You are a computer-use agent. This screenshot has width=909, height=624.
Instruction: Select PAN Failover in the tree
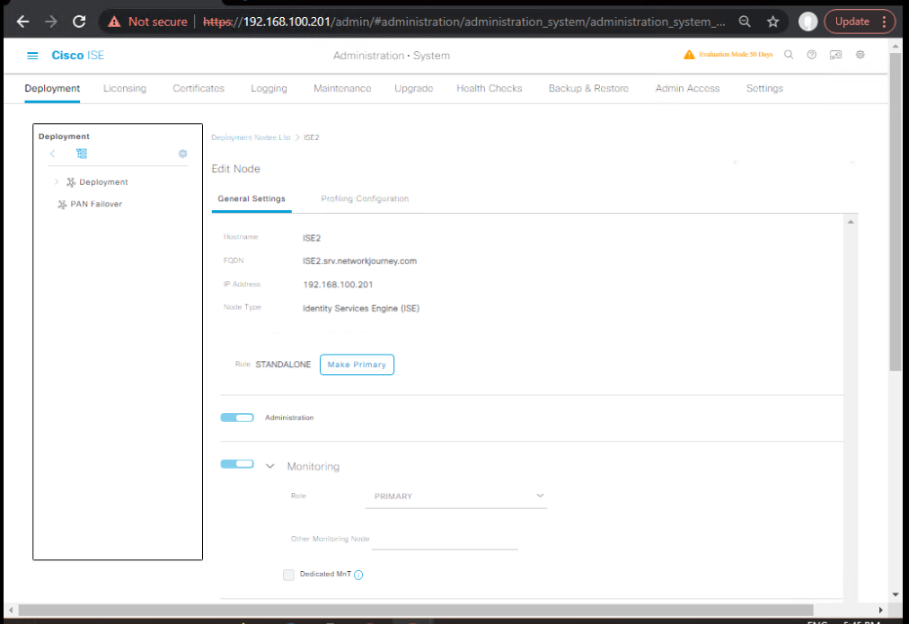pos(96,204)
